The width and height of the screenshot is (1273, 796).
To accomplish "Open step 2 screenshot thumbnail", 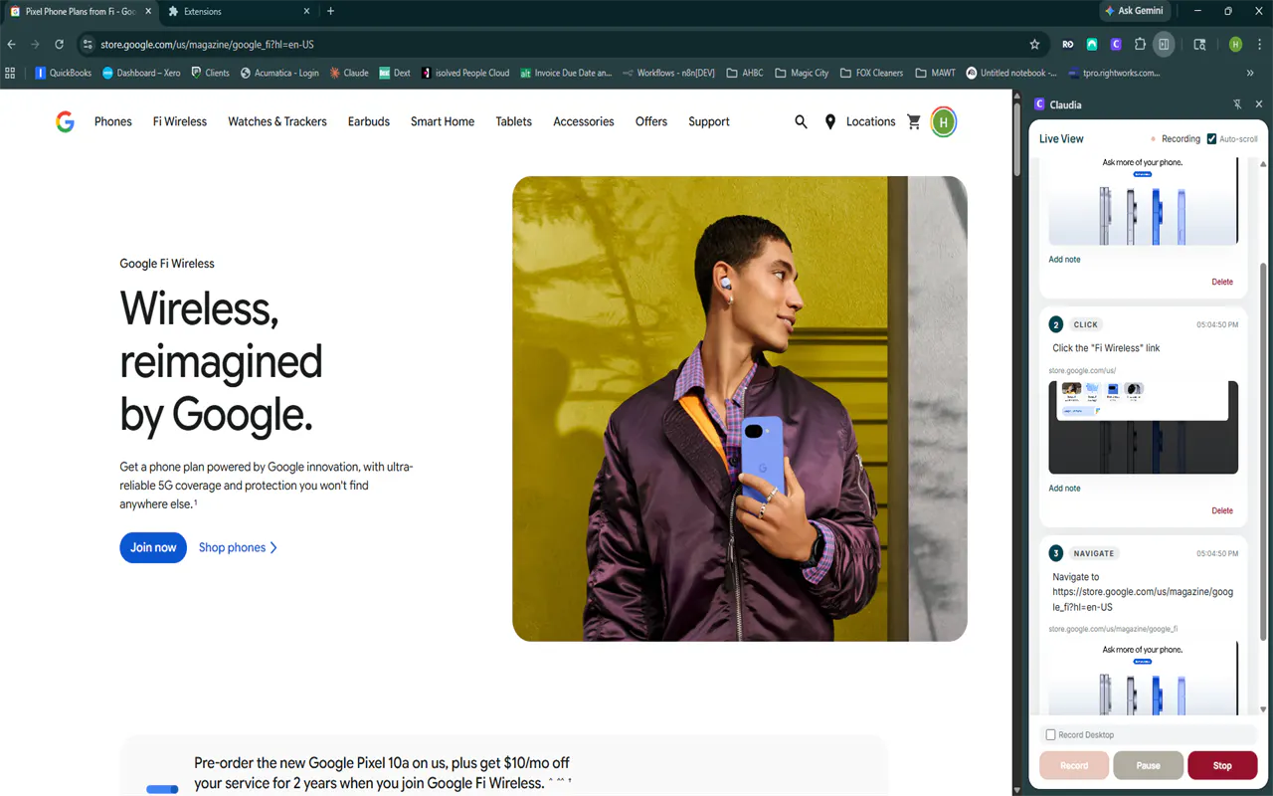I will tap(1144, 427).
